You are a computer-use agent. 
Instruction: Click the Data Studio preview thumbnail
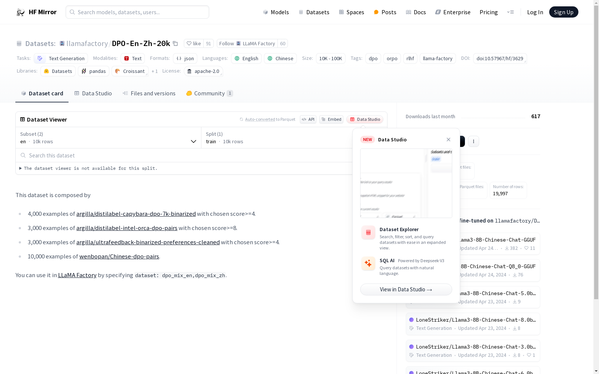pyautogui.click(x=406, y=183)
